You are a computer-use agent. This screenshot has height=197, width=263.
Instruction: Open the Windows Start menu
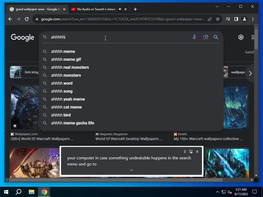pos(6,192)
